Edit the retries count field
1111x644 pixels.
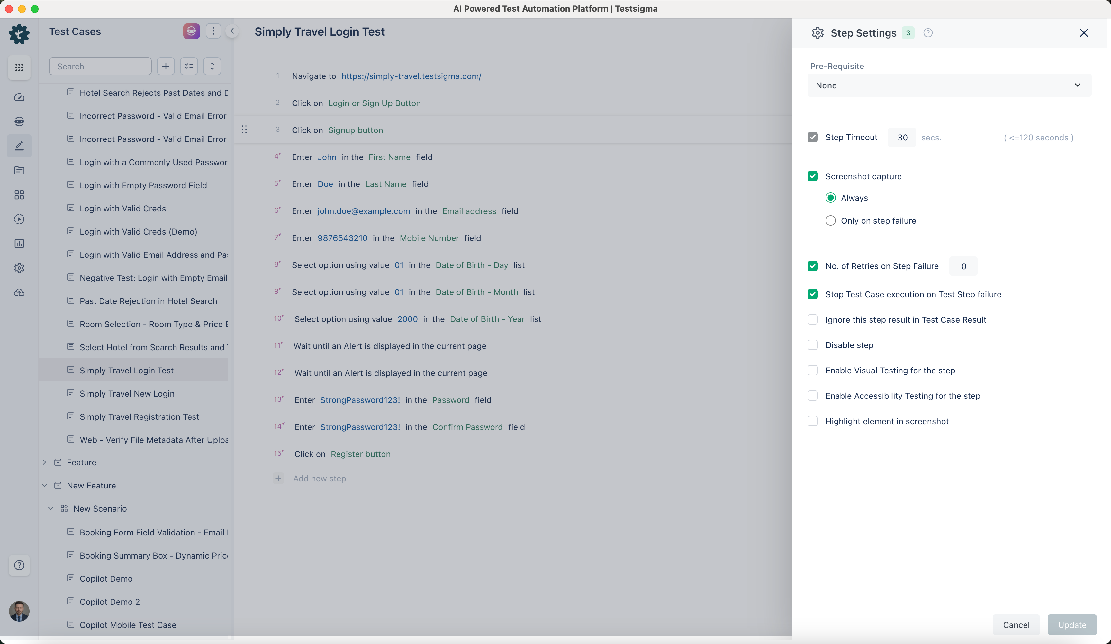(963, 266)
